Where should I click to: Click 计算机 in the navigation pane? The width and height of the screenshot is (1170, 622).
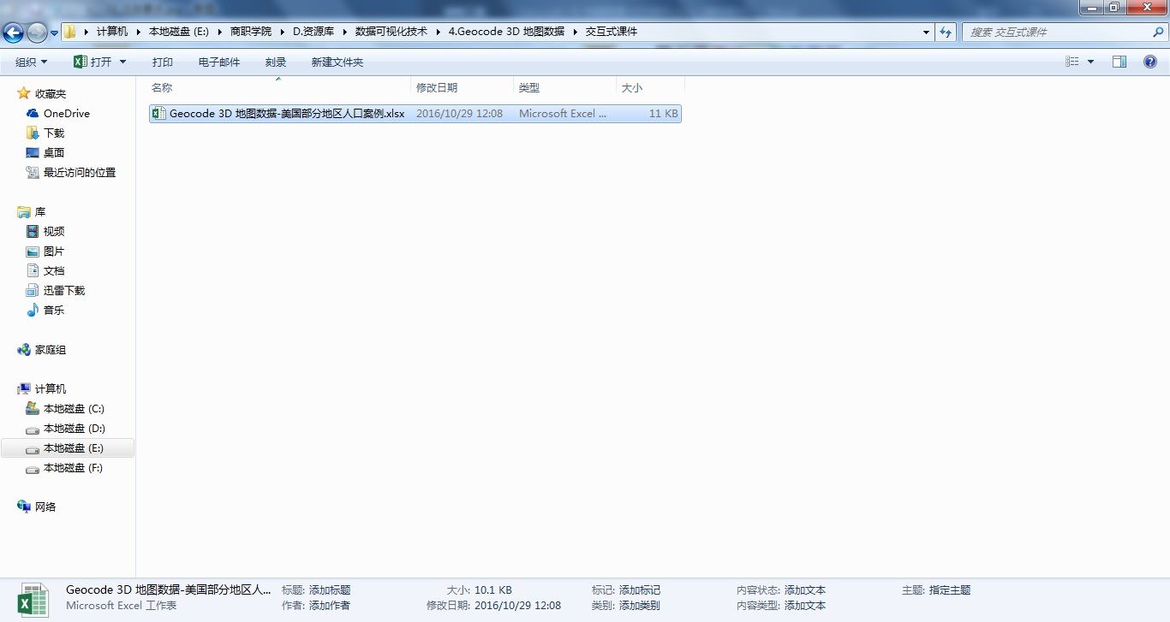click(x=51, y=388)
